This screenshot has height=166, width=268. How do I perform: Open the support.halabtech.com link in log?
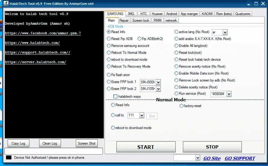point(38,52)
